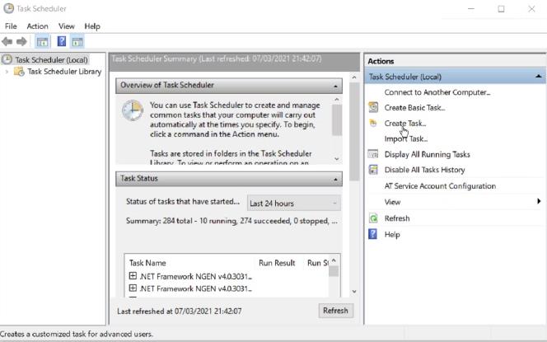Select Task Scheduler (Local) in the tree
547x342 pixels.
point(51,59)
